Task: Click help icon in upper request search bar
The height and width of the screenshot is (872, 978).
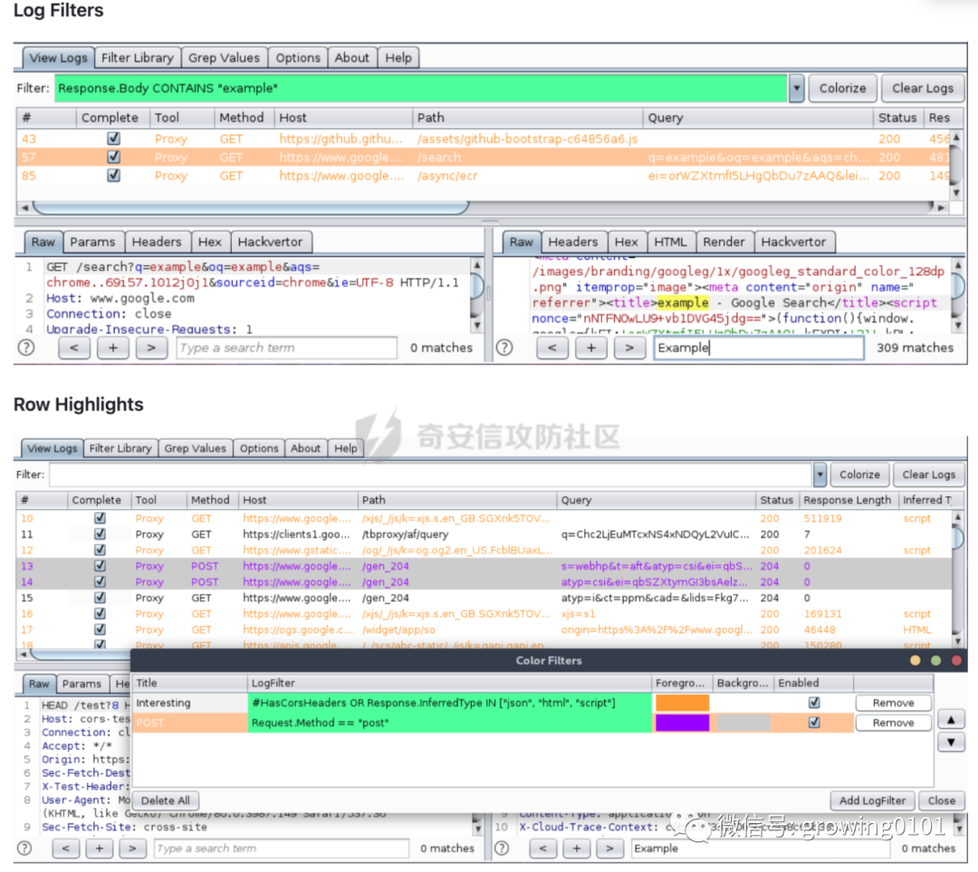Action: pos(26,348)
